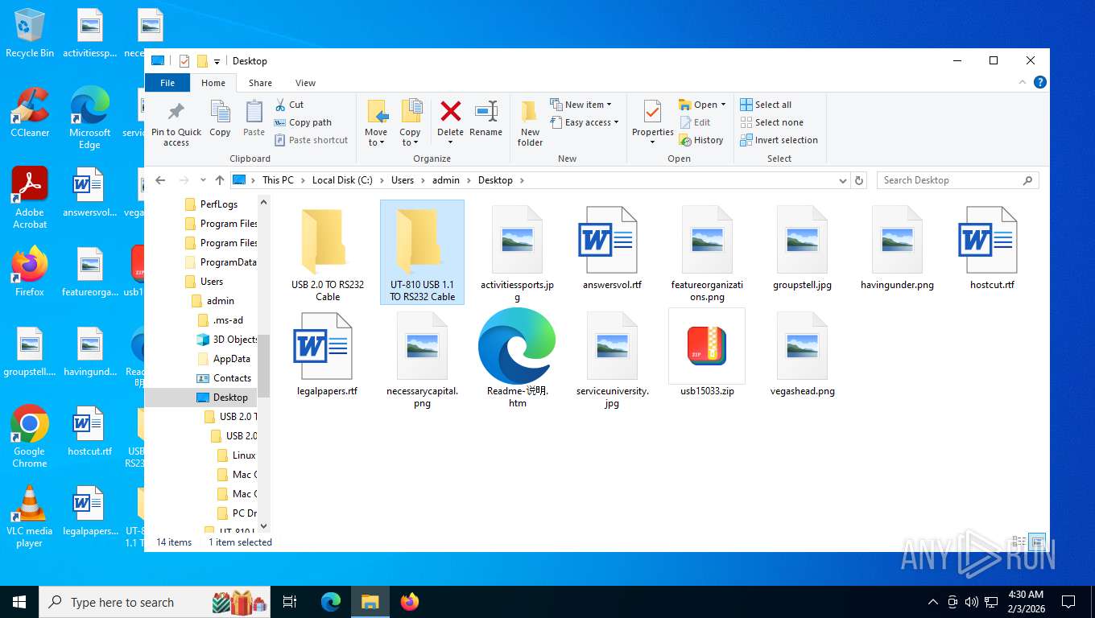
Task: Open VLC media player desktop icon
Action: coord(30,517)
